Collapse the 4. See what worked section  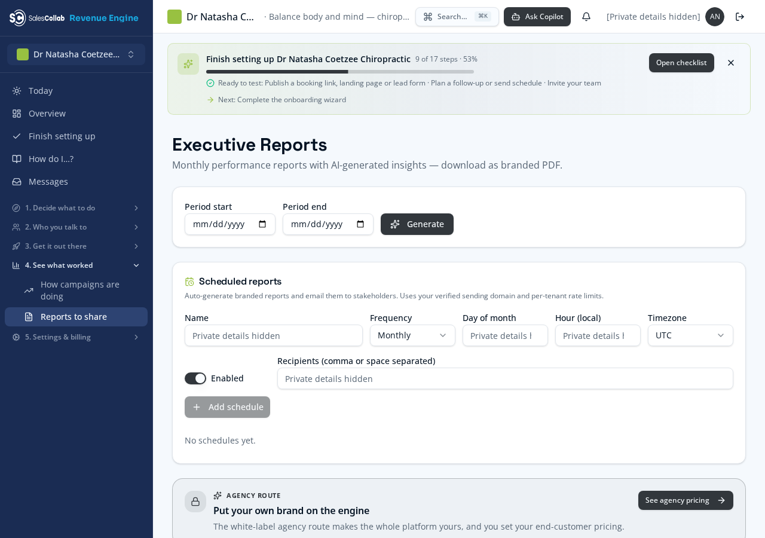(x=76, y=265)
